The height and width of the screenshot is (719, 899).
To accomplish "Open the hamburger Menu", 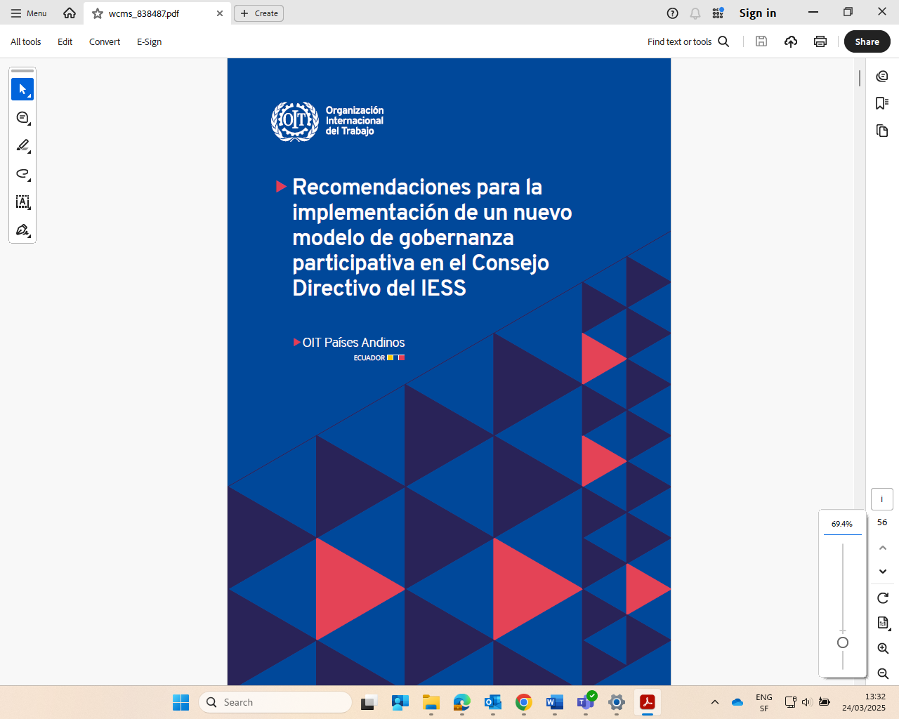I will tap(29, 13).
